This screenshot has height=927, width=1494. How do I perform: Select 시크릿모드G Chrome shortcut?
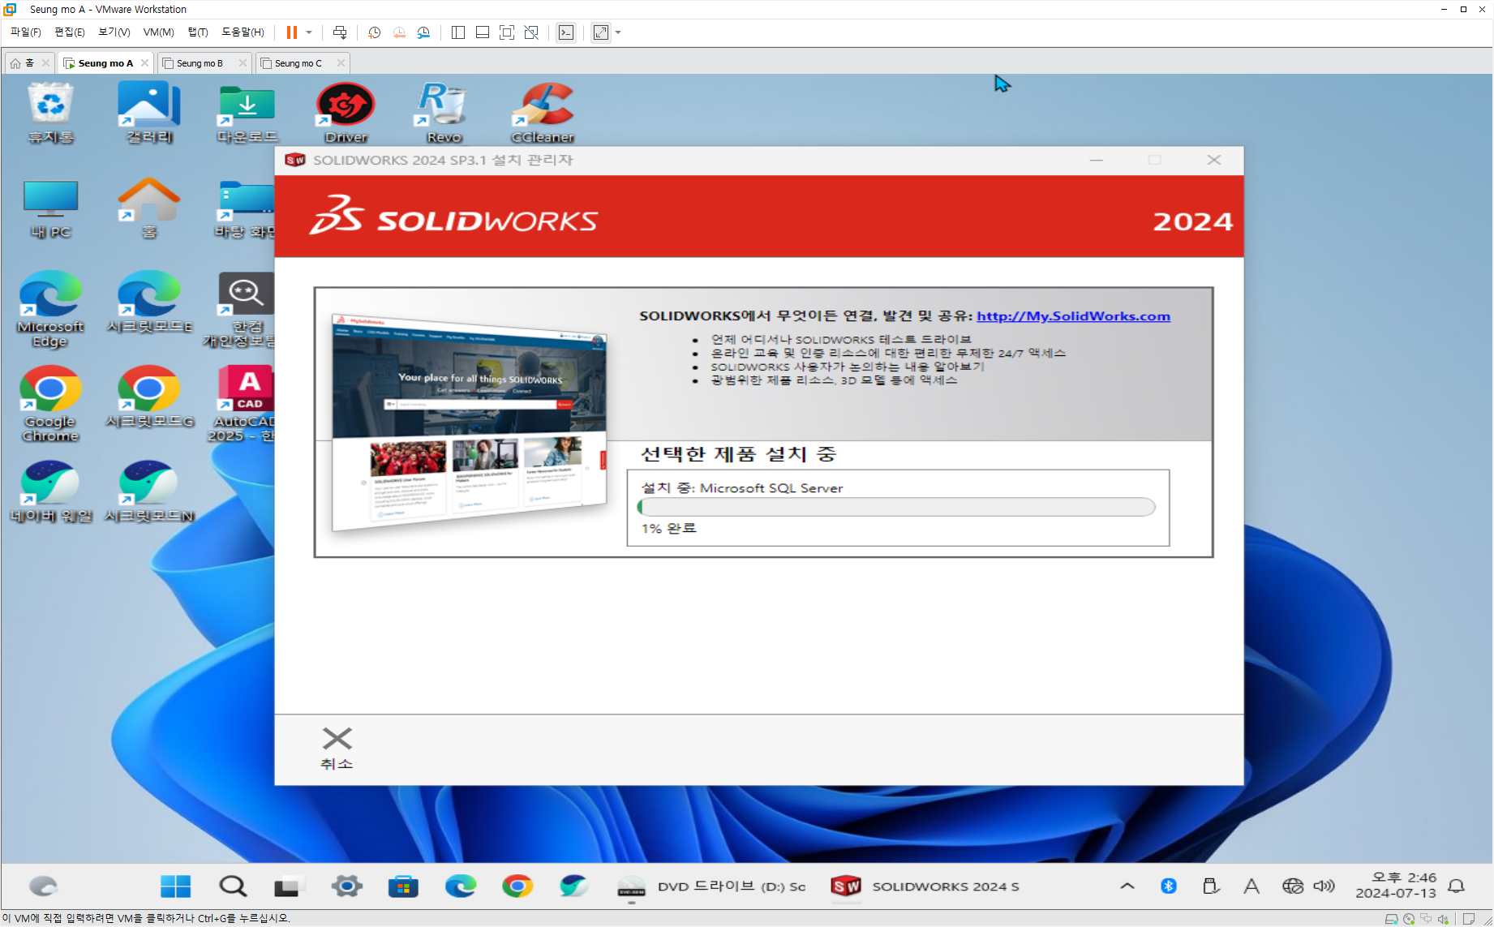tap(149, 397)
